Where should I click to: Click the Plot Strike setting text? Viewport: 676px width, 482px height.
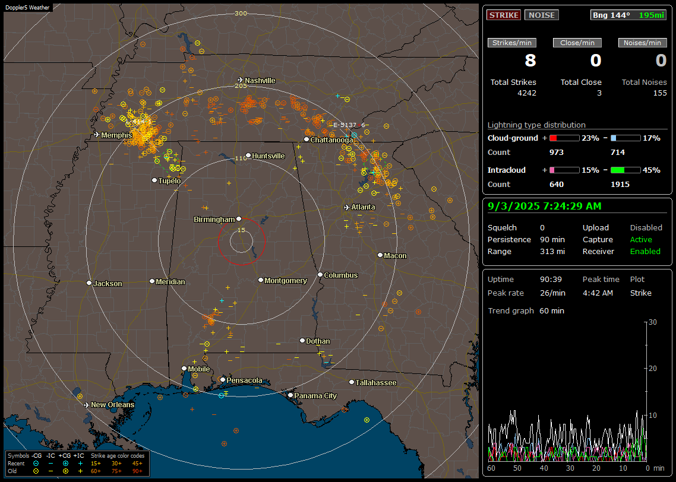click(x=640, y=293)
